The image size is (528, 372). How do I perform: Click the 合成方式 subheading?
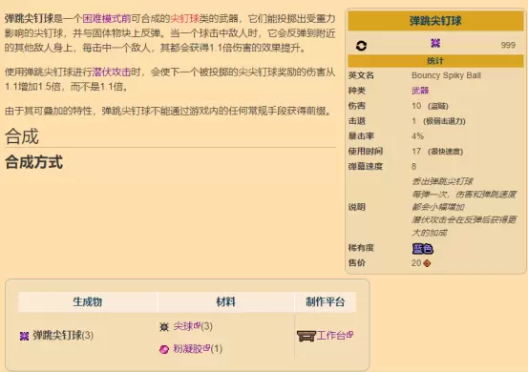[34, 162]
